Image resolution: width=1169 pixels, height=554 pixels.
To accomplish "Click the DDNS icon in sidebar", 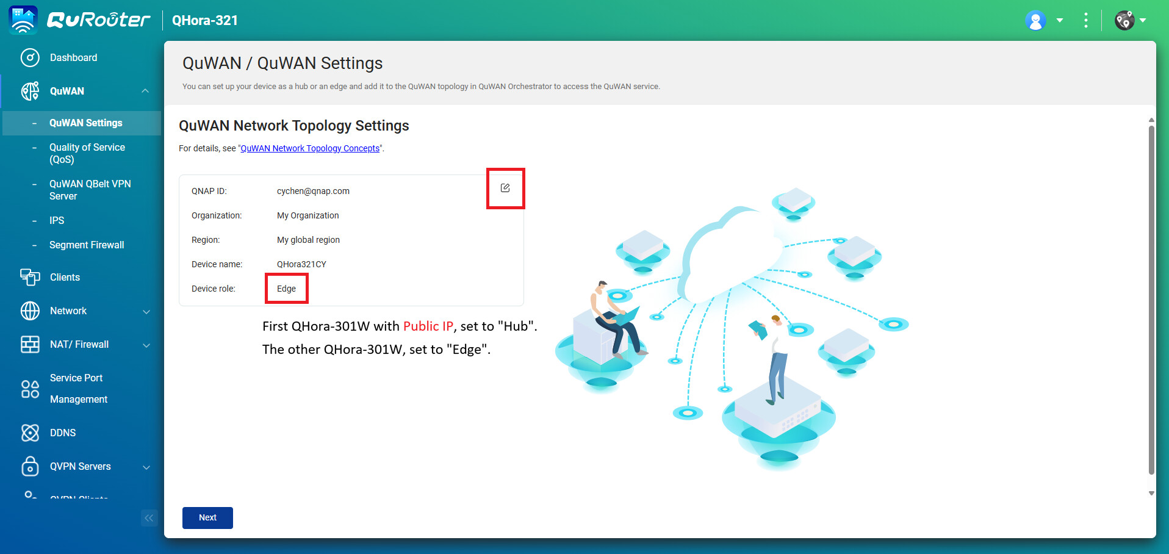I will (x=30, y=433).
